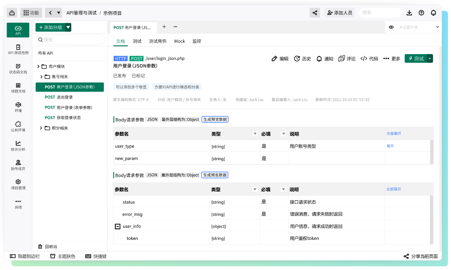Click the home icon in top bar
The width and height of the screenshot is (451, 270).
point(12,13)
